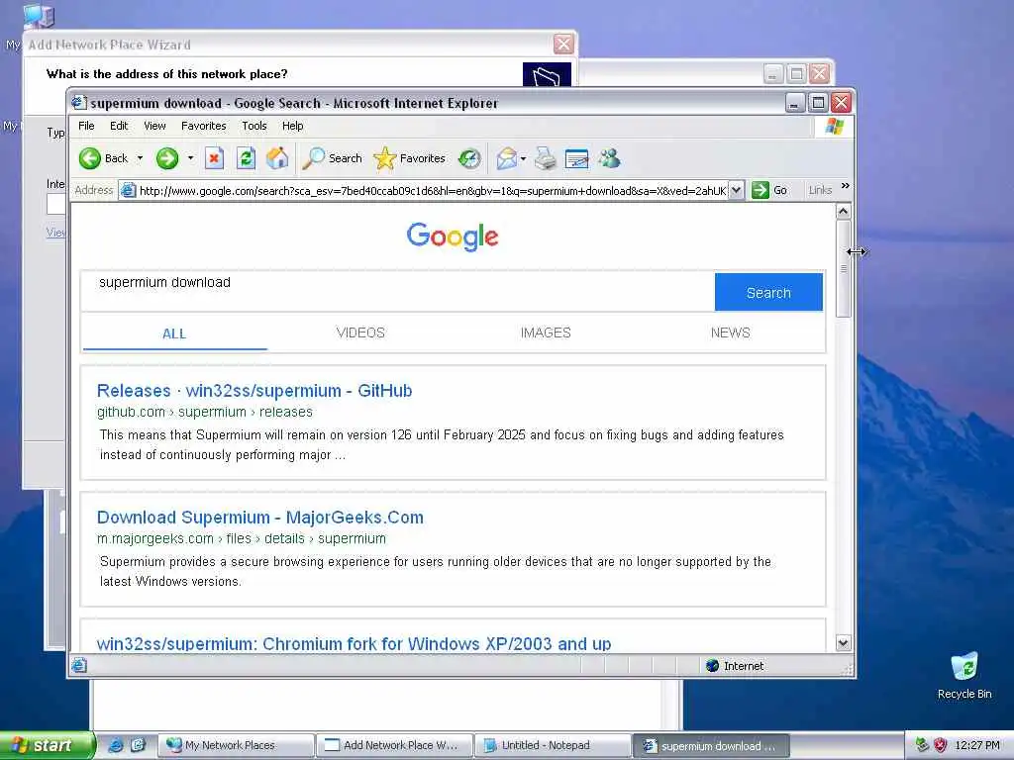
Task: Open the View menu
Action: (x=154, y=126)
